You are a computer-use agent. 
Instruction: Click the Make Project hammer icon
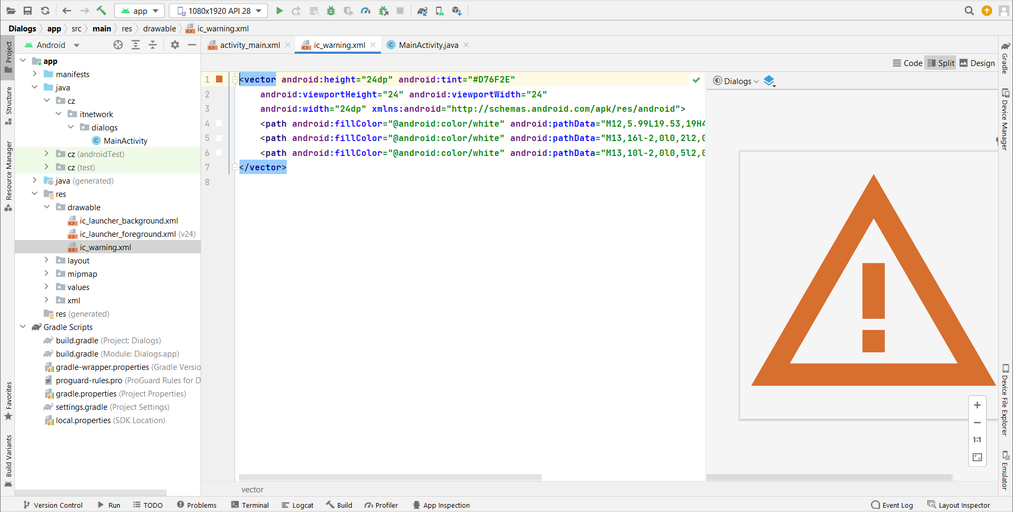(x=101, y=11)
